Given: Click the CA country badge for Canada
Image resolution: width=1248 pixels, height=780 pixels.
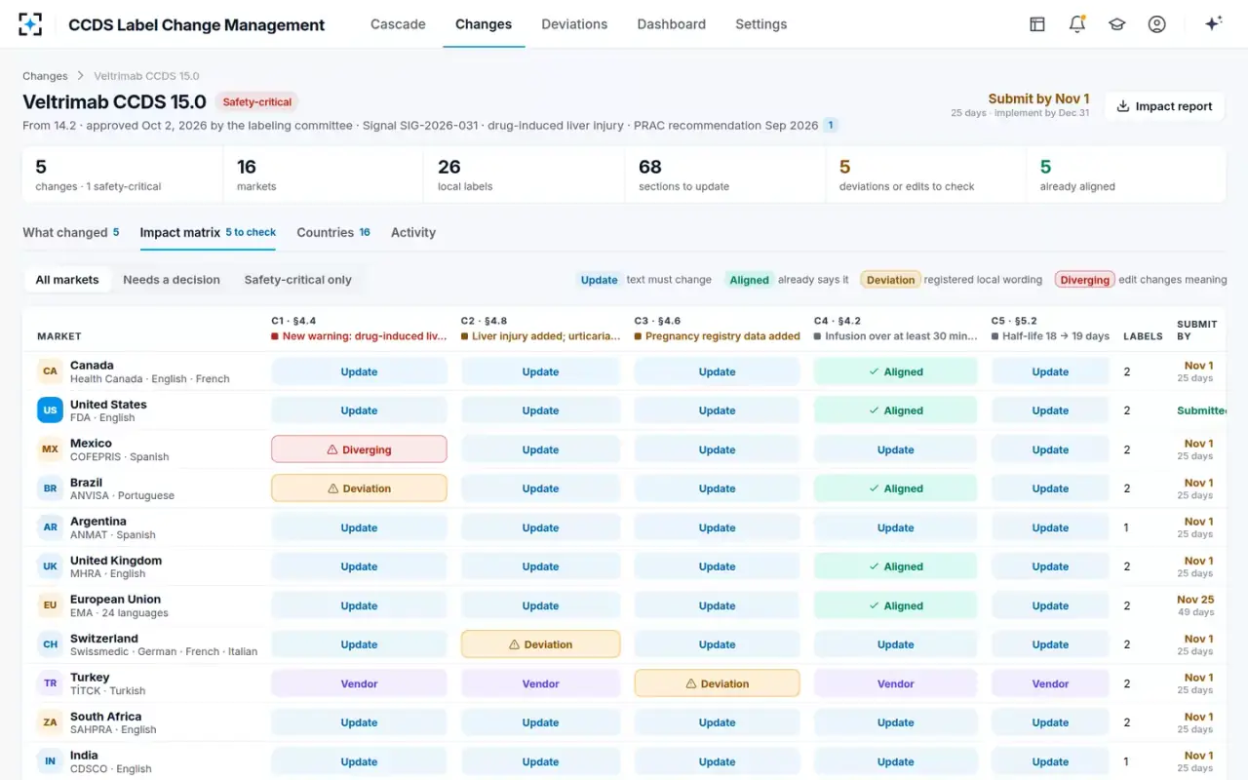Looking at the screenshot, I should (50, 371).
